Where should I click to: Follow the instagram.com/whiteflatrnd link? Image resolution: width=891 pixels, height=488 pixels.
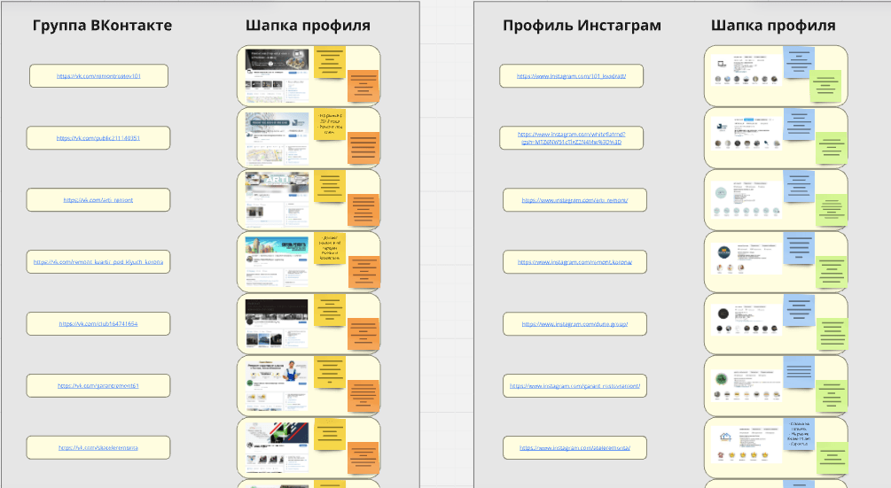pos(571,138)
